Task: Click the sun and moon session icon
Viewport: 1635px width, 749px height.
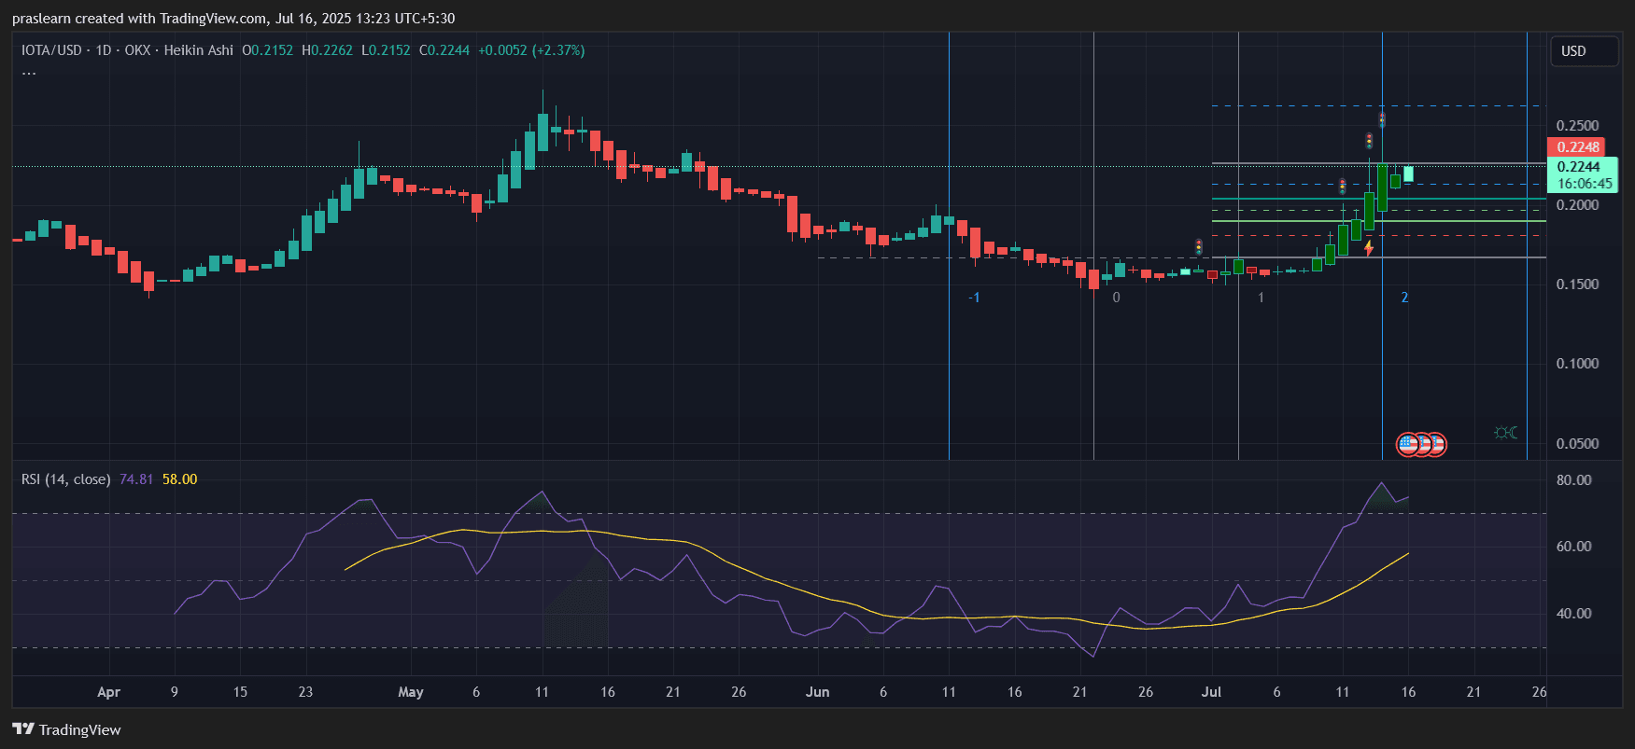Action: coord(1505,433)
